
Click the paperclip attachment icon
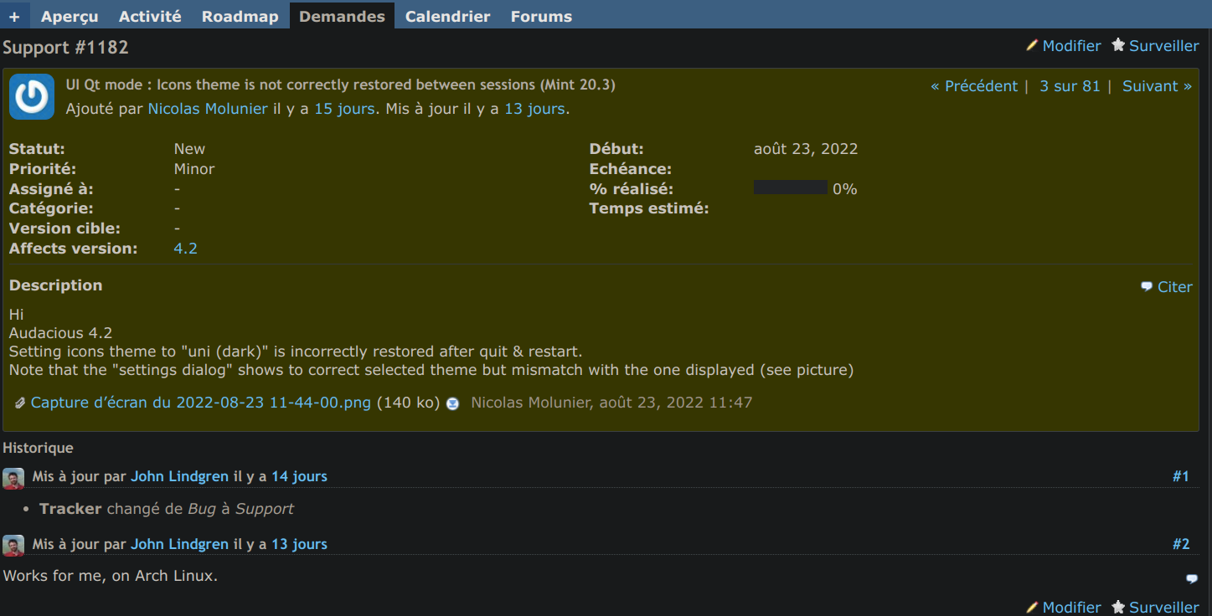[x=20, y=403]
